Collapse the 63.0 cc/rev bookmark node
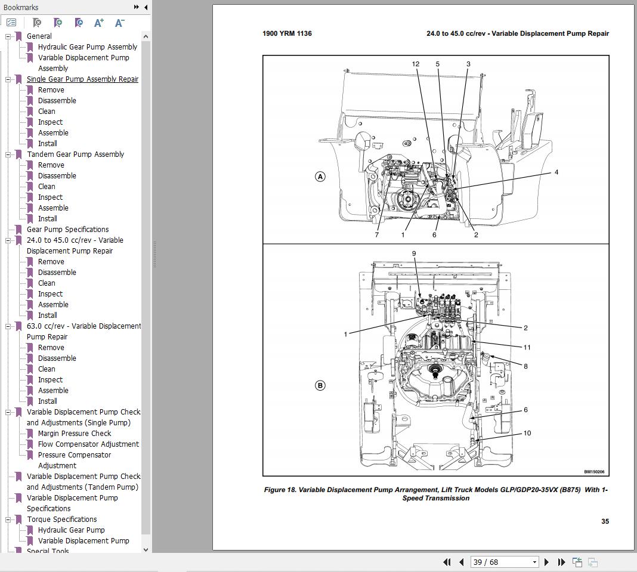 [8, 327]
